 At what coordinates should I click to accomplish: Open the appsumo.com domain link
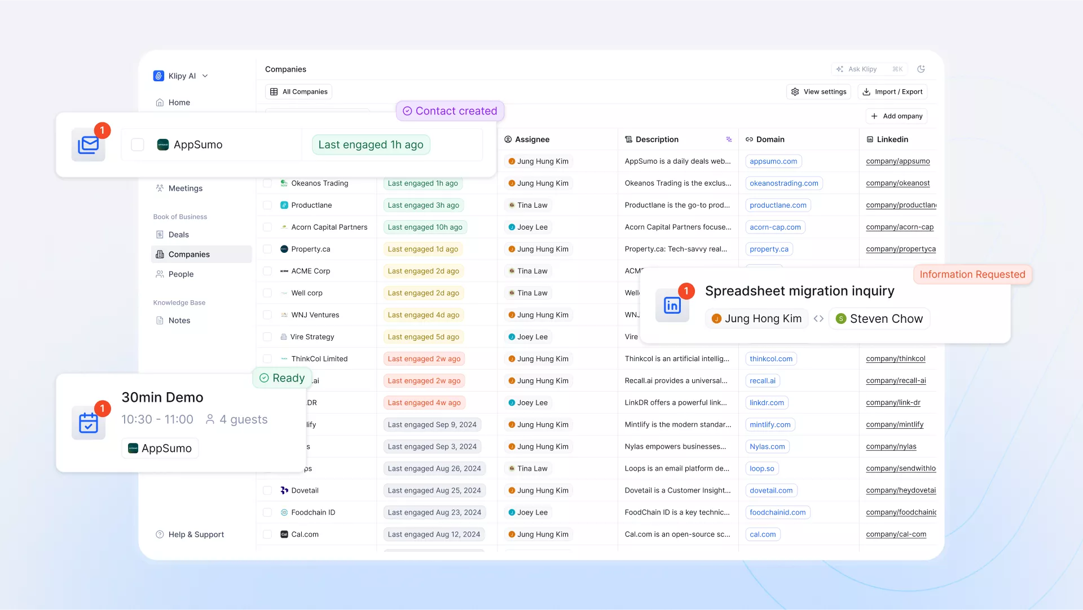click(773, 161)
